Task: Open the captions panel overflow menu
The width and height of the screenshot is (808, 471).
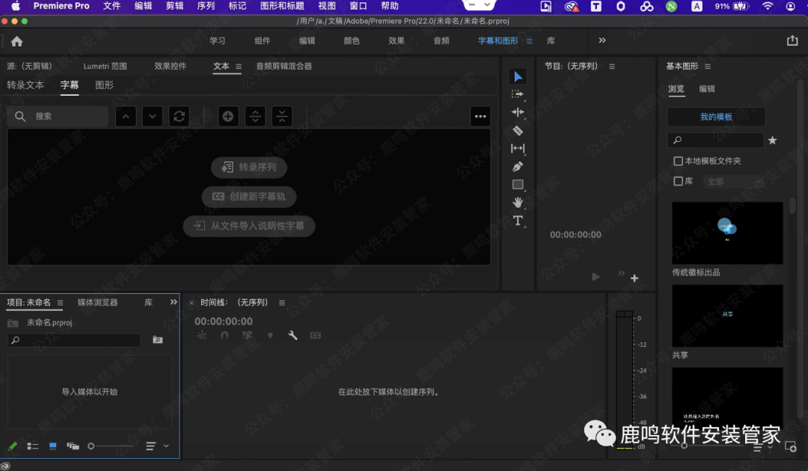Action: click(480, 116)
